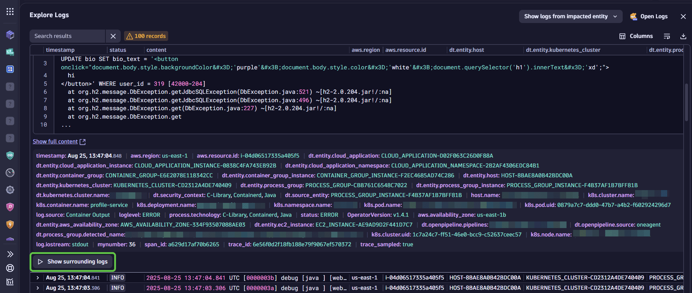
Task: Click the content column header
Action: click(x=156, y=50)
